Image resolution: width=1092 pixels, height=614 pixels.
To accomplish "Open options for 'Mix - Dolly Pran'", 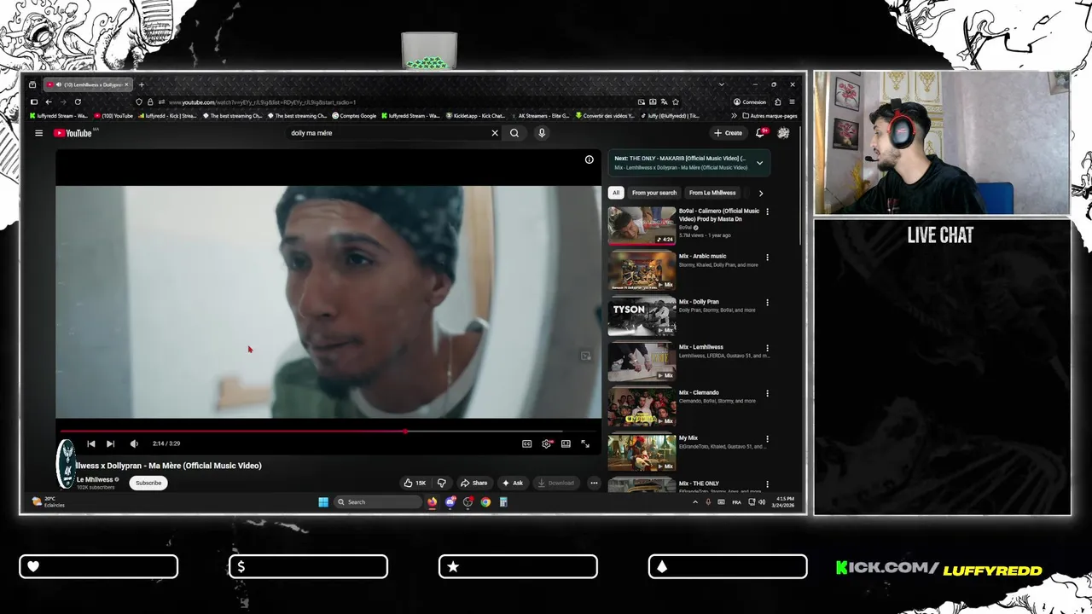I will click(x=767, y=302).
